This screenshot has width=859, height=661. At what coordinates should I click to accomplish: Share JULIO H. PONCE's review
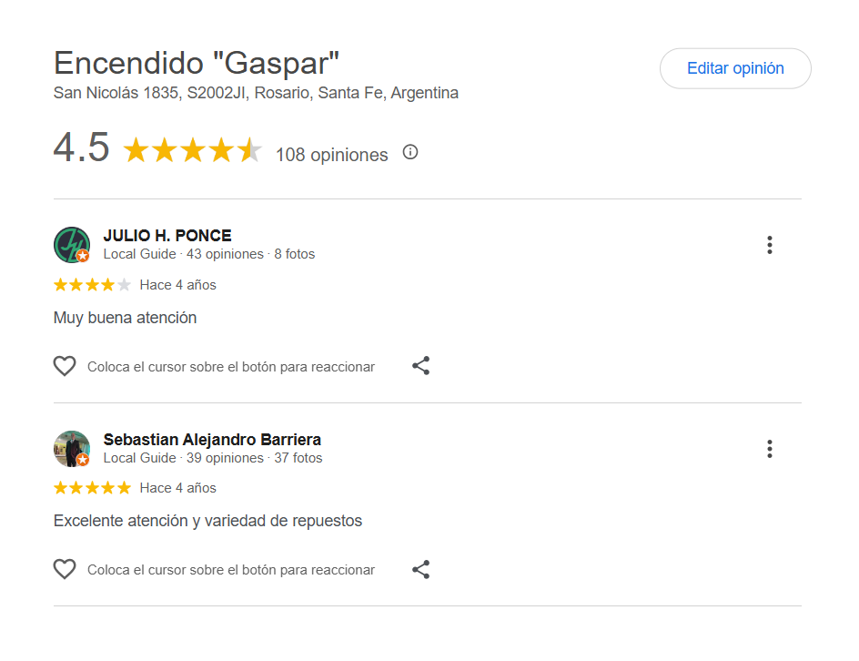420,366
